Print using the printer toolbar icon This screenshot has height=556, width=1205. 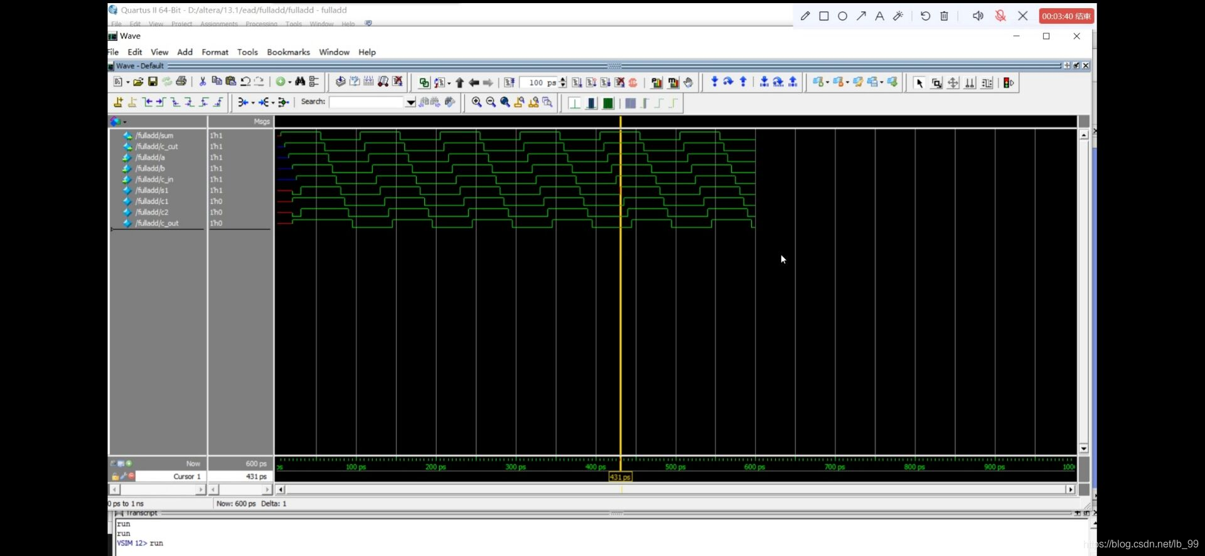[181, 82]
